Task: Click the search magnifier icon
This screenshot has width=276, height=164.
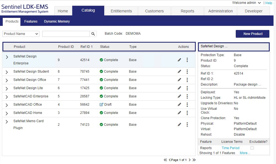Action: (x=93, y=34)
